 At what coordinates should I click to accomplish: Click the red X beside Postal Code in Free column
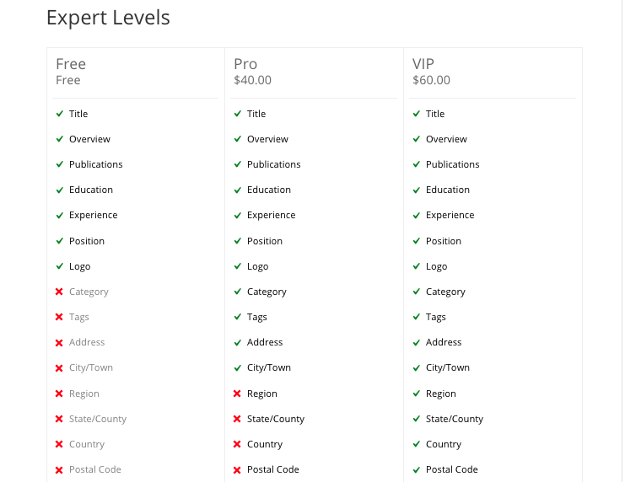(x=59, y=470)
